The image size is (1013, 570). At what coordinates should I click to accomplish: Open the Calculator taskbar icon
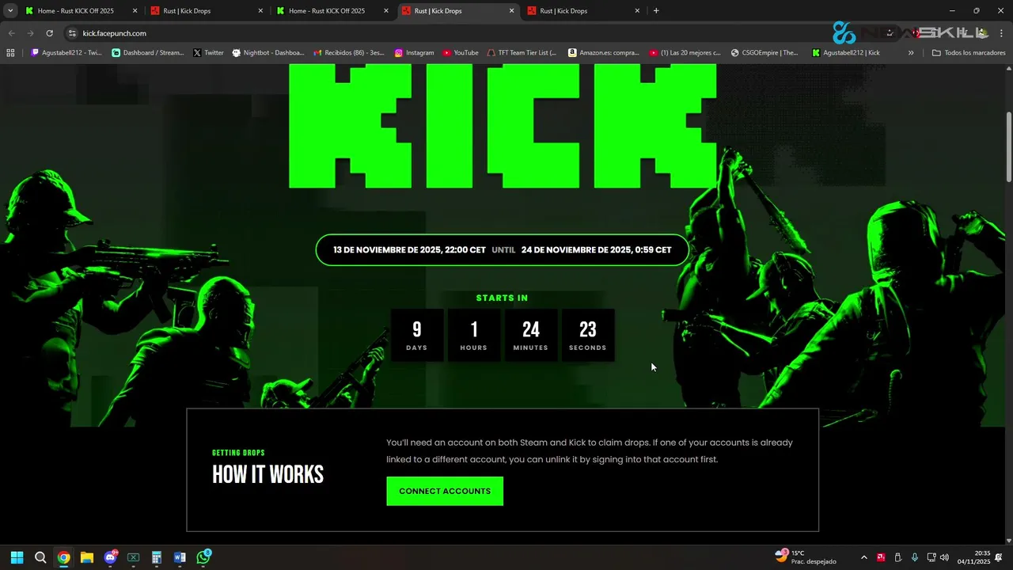[x=157, y=557]
